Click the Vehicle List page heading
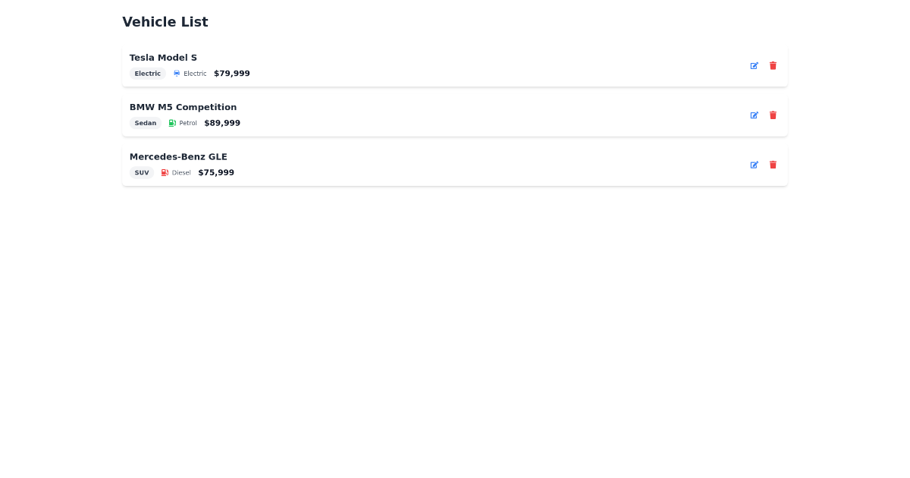 [165, 21]
